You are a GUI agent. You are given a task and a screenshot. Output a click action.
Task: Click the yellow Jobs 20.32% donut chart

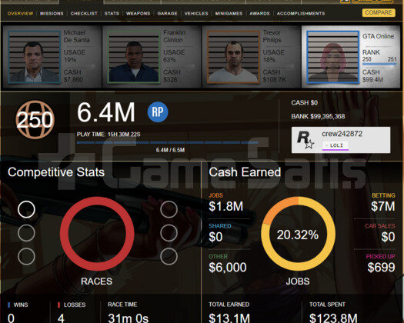coord(298,234)
